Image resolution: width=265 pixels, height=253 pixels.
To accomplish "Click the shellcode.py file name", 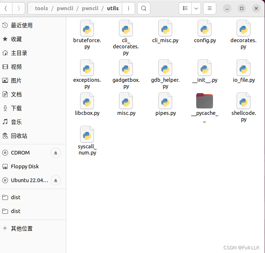I will pyautogui.click(x=244, y=116).
